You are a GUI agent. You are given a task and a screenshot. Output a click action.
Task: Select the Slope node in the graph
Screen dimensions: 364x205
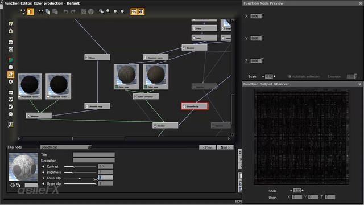click(x=97, y=58)
